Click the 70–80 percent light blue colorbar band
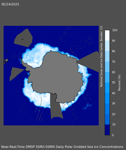The image size is (126, 150). coord(107,56)
